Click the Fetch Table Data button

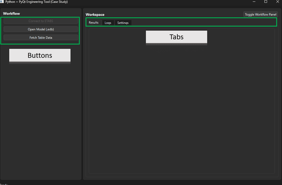point(40,37)
